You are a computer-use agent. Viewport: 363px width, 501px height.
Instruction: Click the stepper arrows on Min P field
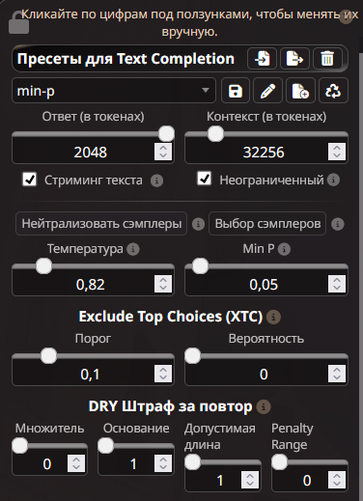pos(337,284)
